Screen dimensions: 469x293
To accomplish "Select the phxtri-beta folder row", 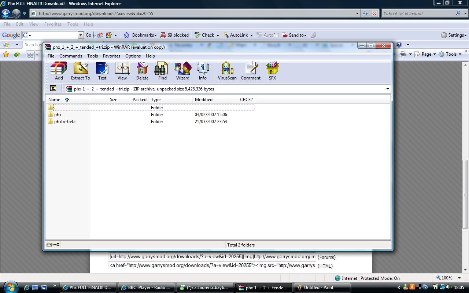I will pos(151,122).
